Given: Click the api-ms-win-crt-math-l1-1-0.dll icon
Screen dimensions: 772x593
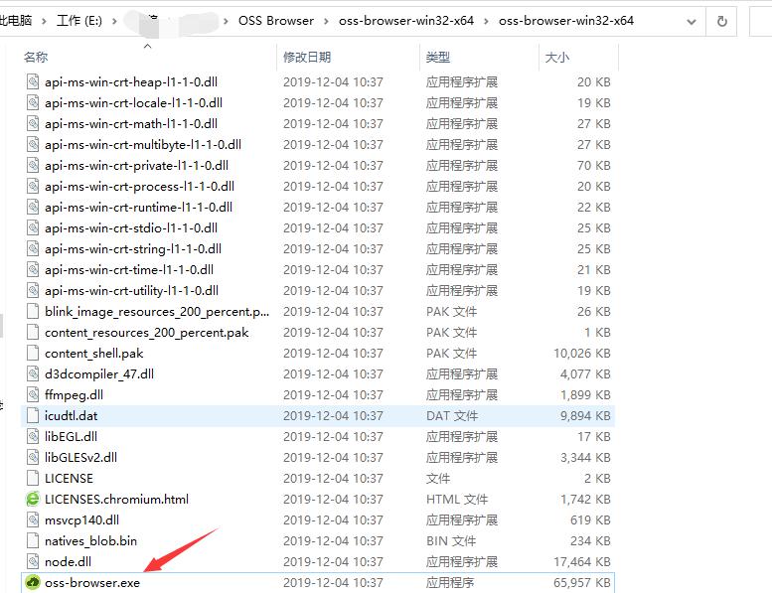Looking at the screenshot, I should click(x=33, y=123).
